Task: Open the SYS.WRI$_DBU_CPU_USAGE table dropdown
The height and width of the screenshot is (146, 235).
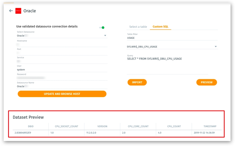Action: tap(216, 47)
